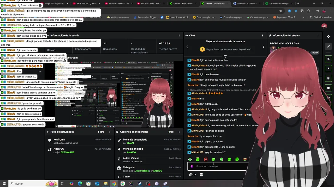This screenshot has width=334, height=187.
Task: Open the Feed de actividades options menu
Action: (110, 132)
